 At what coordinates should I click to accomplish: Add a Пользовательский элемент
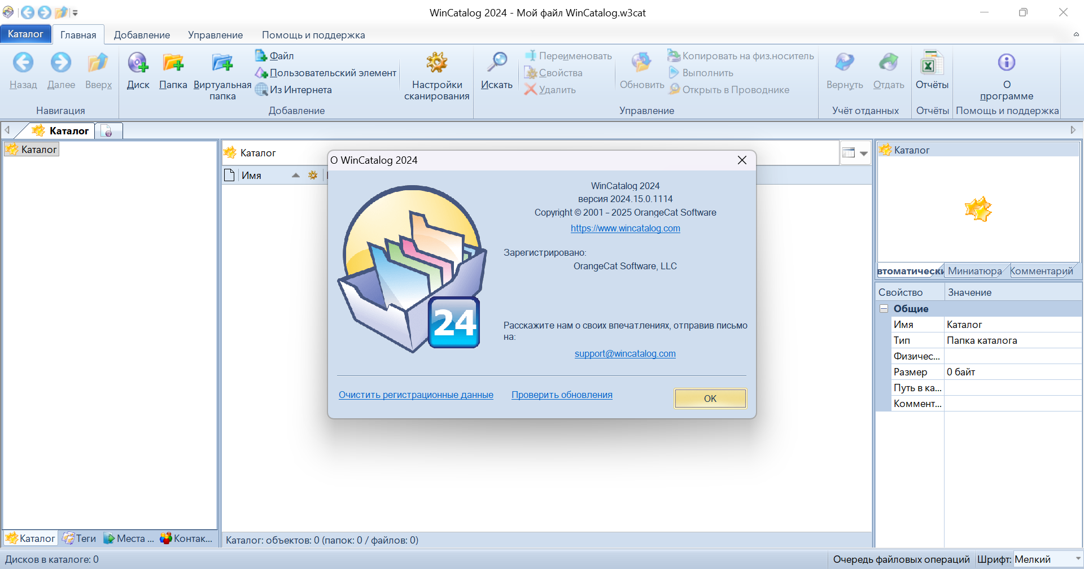pos(326,73)
